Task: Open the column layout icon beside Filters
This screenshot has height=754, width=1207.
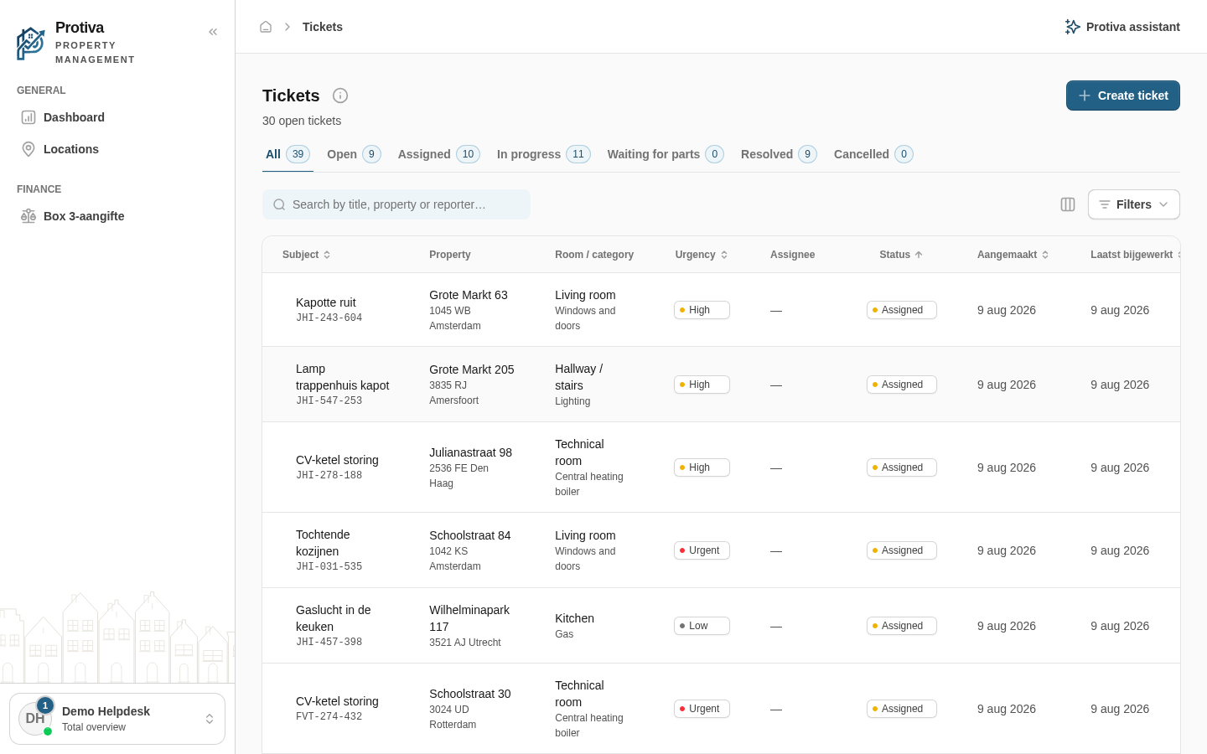Action: [1068, 204]
